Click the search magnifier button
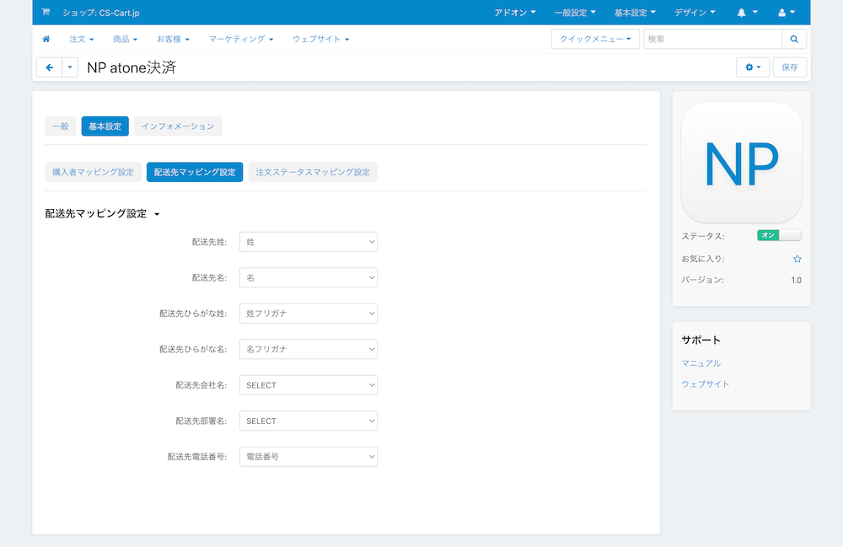This screenshot has height=547, width=843. (794, 40)
